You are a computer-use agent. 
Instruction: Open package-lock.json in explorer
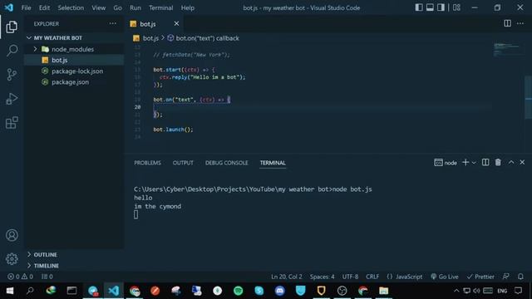click(74, 71)
